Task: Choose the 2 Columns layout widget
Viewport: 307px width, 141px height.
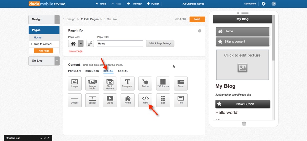Action: pos(163,84)
